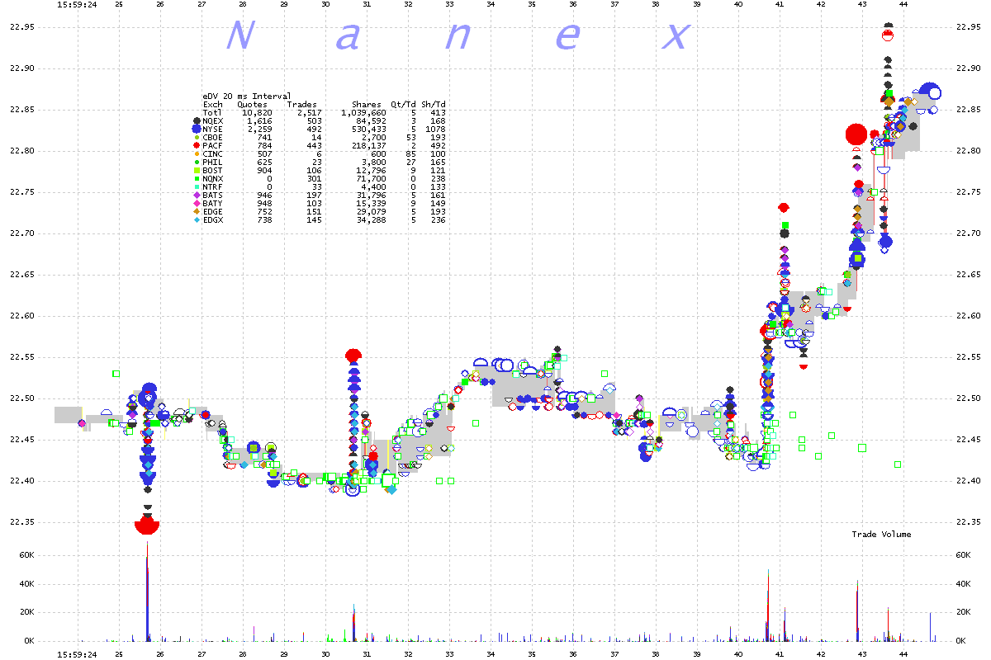Click the 'Exch' column header

(x=212, y=104)
